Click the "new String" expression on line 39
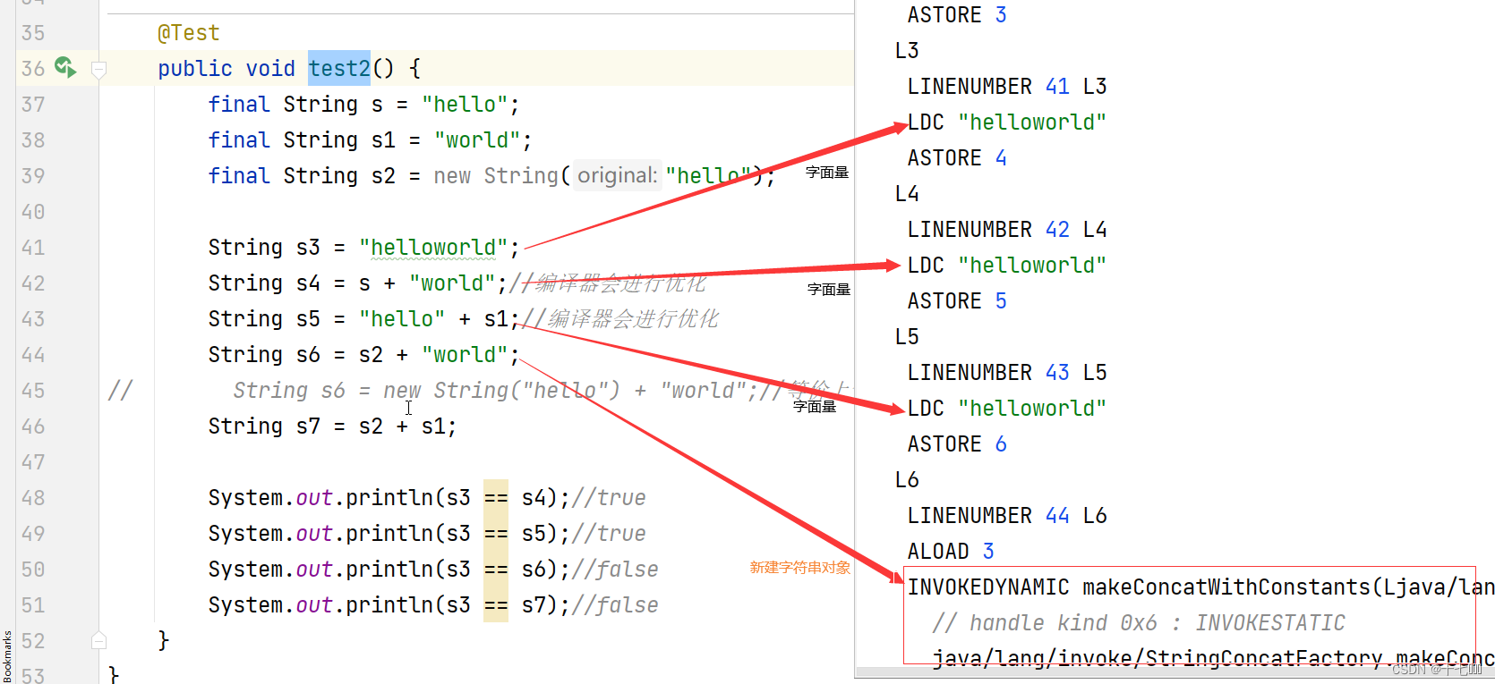1495x684 pixels. tap(497, 176)
